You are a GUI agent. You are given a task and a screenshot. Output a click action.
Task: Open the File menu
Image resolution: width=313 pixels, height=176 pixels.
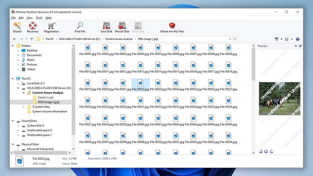click(x=13, y=18)
